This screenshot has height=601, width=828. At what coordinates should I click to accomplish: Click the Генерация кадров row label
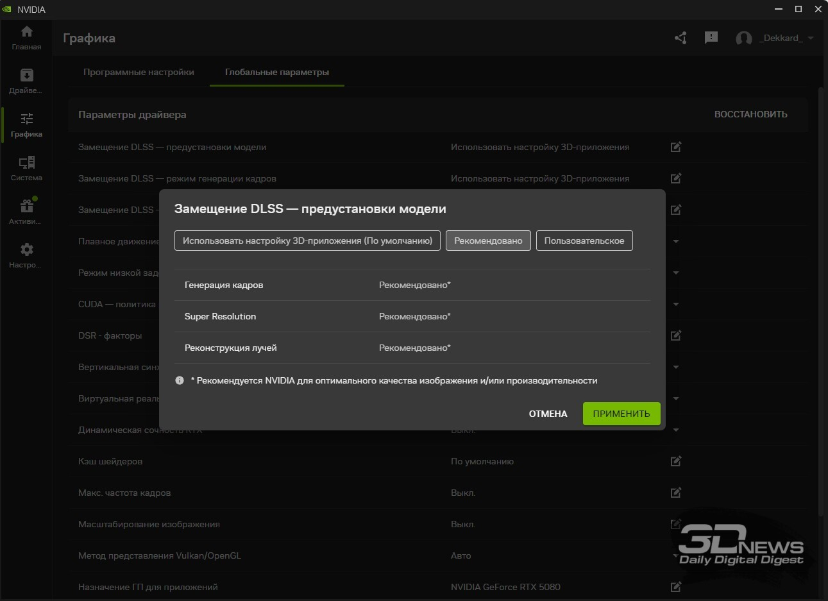[x=224, y=285]
